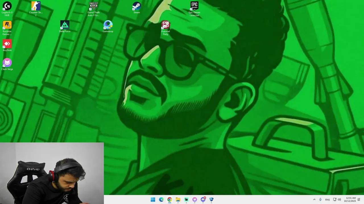This screenshot has height=204, width=364.
Task: Open network settings from the tray
Action: [x=335, y=199]
